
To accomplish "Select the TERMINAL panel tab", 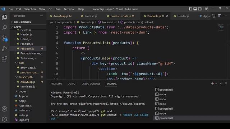I will [x=111, y=83].
